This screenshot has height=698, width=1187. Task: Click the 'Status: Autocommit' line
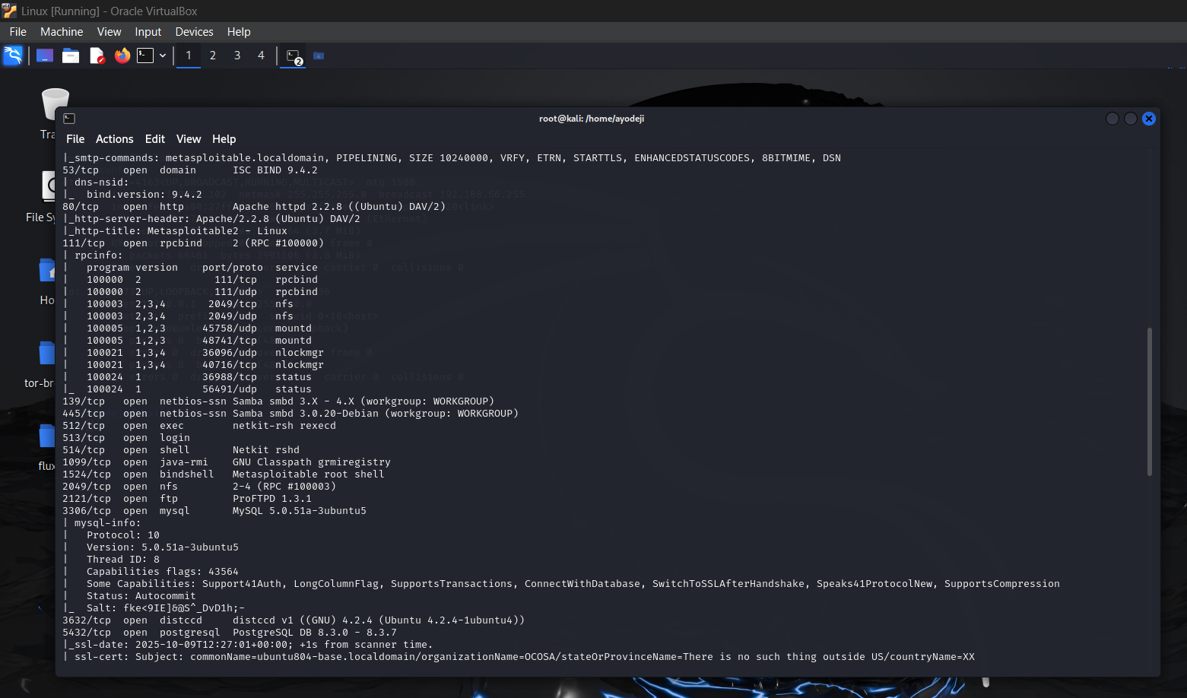tap(141, 596)
